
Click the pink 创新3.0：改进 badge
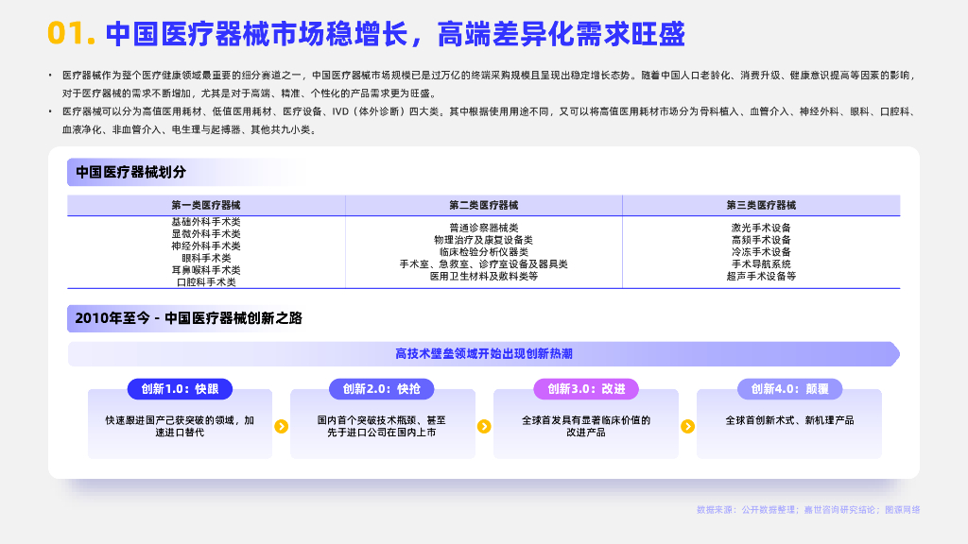point(585,389)
